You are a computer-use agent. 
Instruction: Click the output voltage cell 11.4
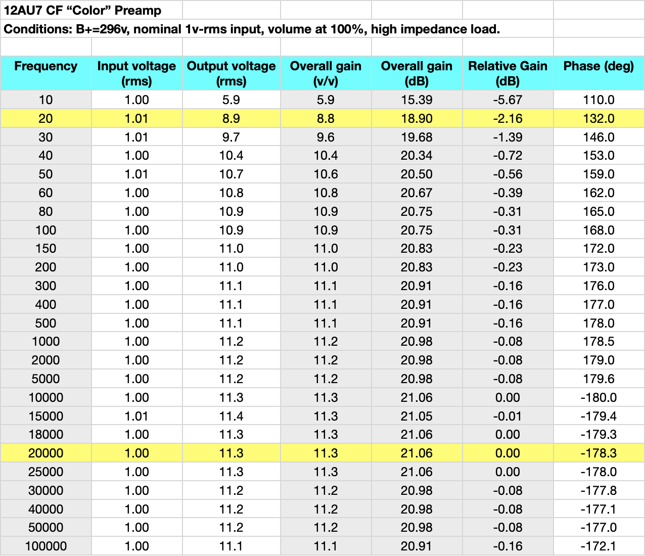(x=231, y=416)
